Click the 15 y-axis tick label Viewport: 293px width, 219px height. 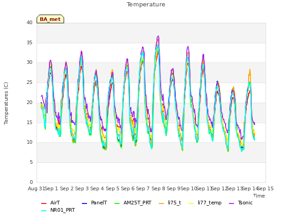29,122
